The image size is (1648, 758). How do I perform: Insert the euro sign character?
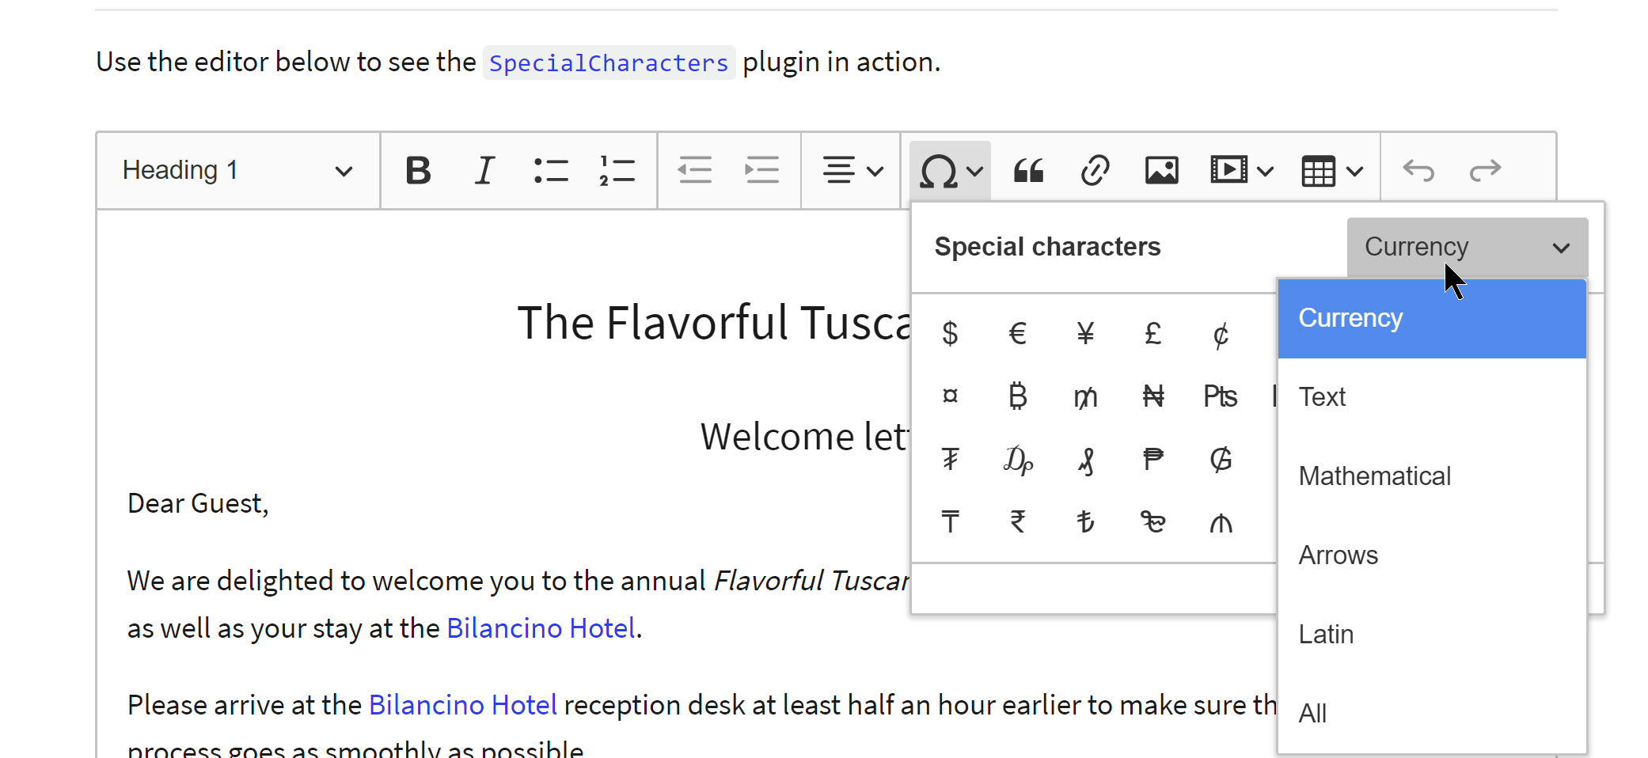1018,333
